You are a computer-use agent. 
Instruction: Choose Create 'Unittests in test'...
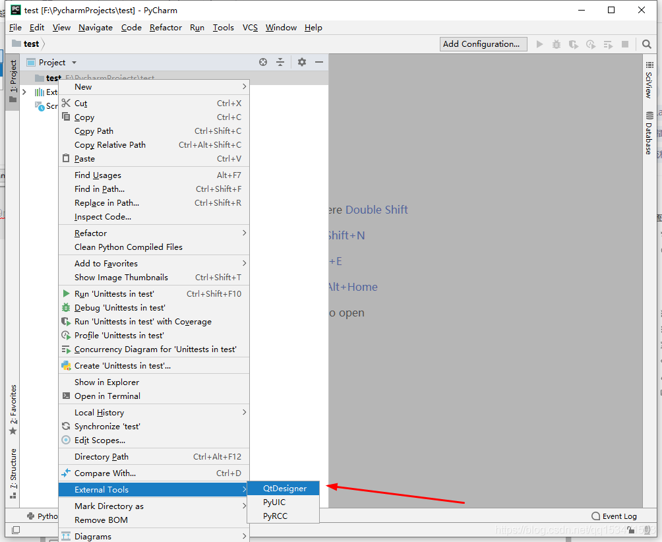point(154,365)
